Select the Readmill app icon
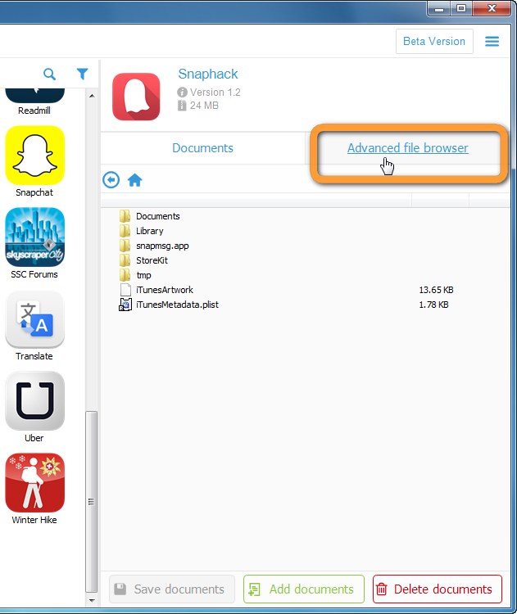517x614 pixels. click(35, 96)
